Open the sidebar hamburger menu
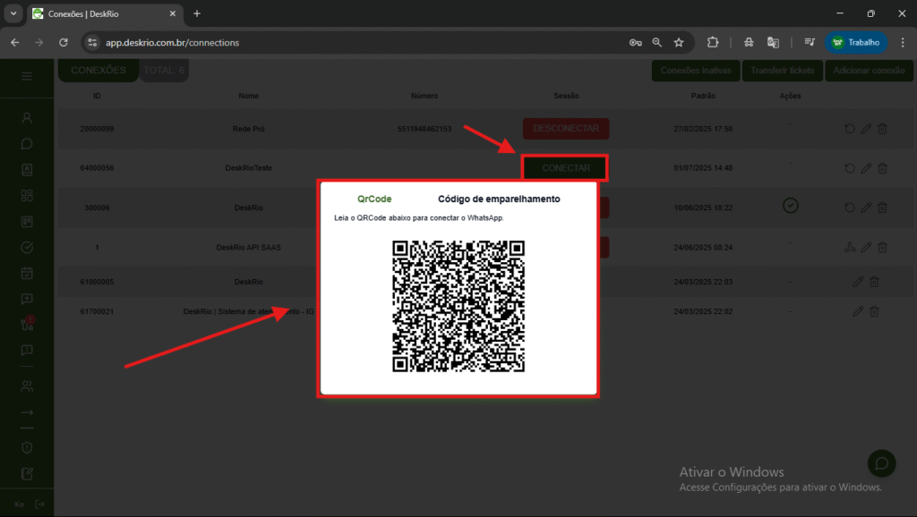The width and height of the screenshot is (917, 517). [27, 77]
